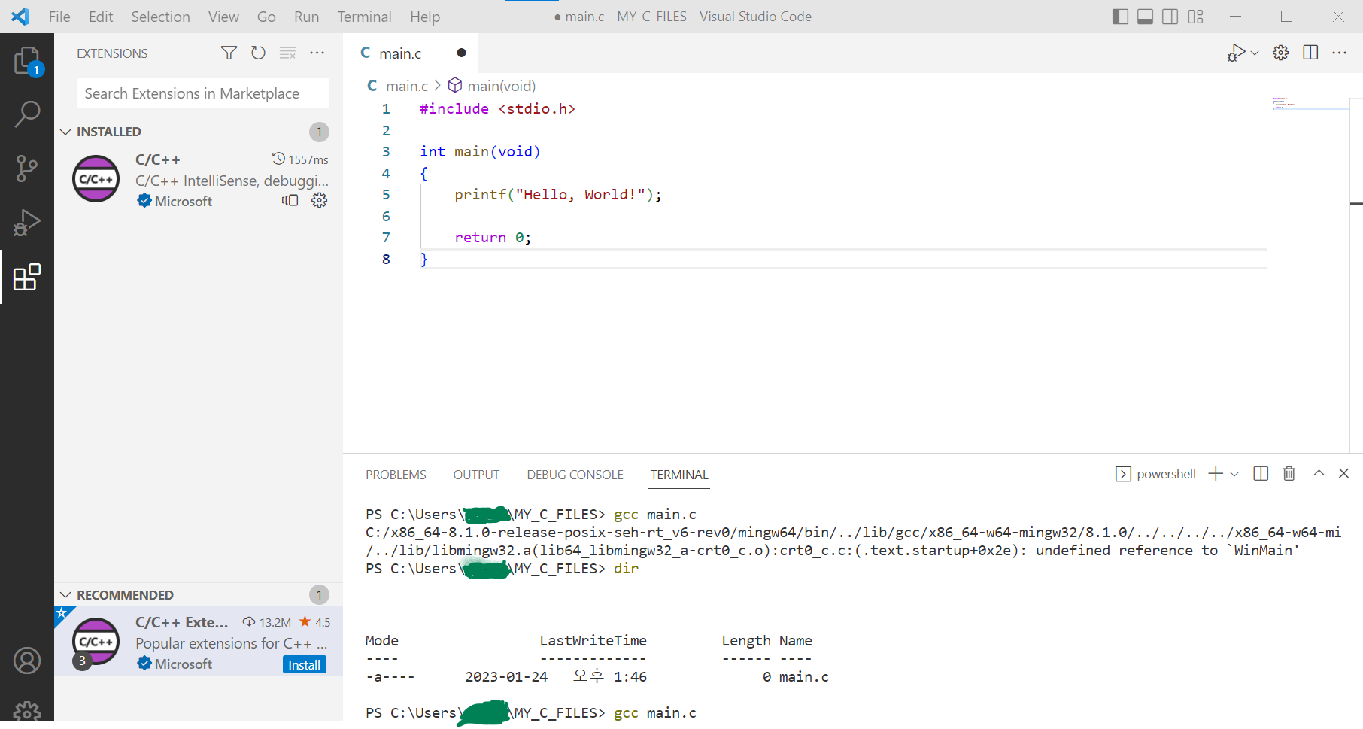The image size is (1363, 729).
Task: Open the new terminal profile dropdown
Action: (x=1234, y=473)
